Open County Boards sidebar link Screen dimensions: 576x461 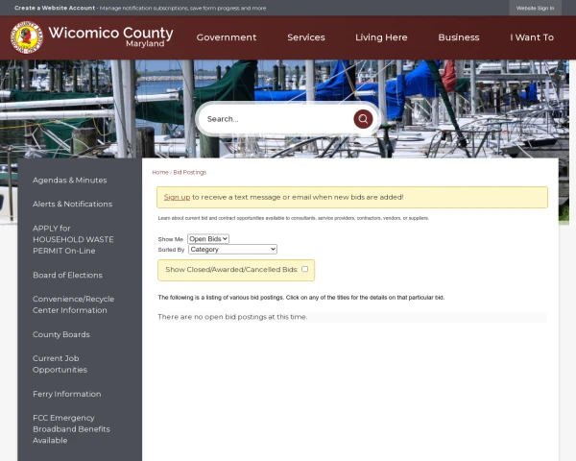click(61, 334)
